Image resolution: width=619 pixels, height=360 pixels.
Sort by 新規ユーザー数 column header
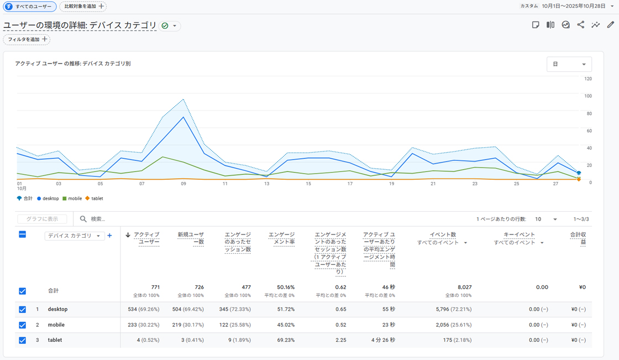click(191, 238)
